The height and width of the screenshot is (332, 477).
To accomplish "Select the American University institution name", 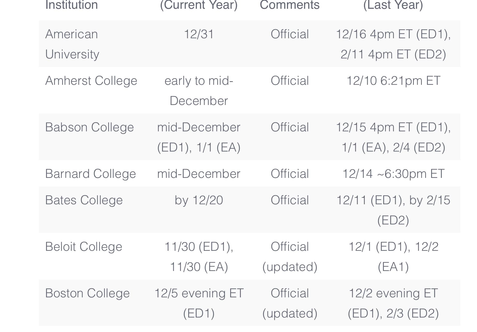I will (x=72, y=44).
